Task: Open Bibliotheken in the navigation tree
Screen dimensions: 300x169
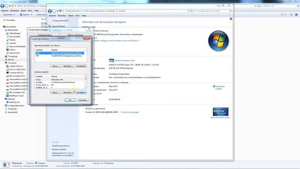Action: click(x=13, y=30)
